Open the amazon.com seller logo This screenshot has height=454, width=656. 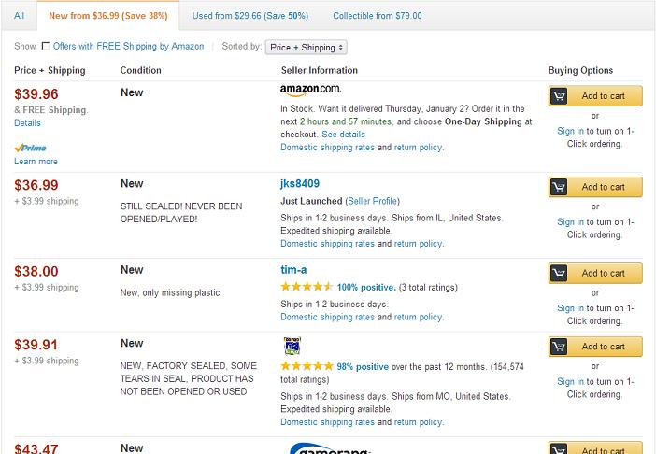point(311,90)
